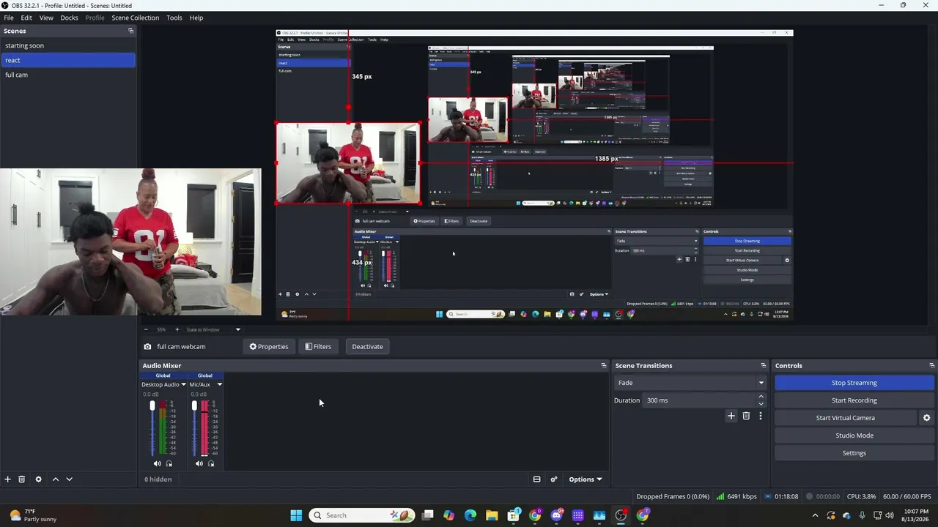Screen dimensions: 938x527
Task: Toggle Mic/Aux monitoring headphone icon
Action: [x=211, y=463]
